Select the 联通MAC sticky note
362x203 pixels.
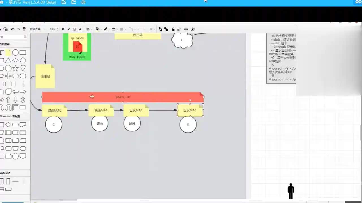coord(101,110)
